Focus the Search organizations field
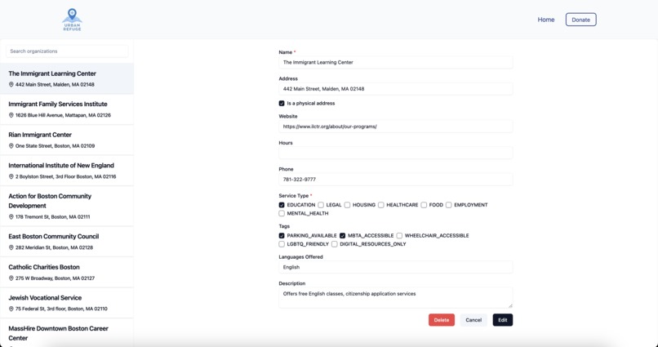This screenshot has height=347, width=658. [x=67, y=51]
